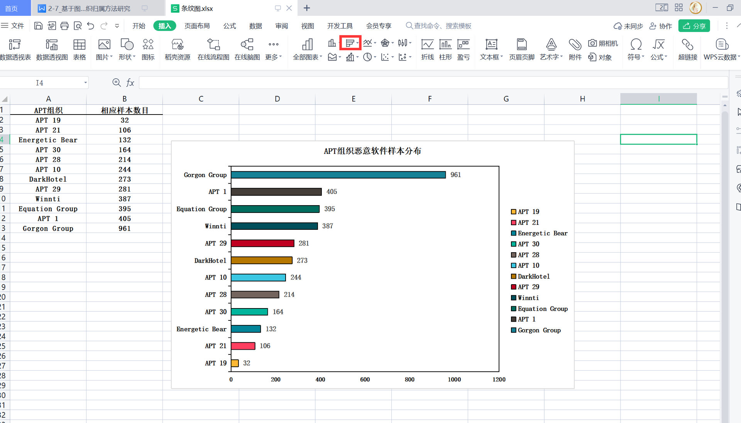Click the 附件 attachment tool
Viewport: 741px width, 423px height.
tap(575, 49)
